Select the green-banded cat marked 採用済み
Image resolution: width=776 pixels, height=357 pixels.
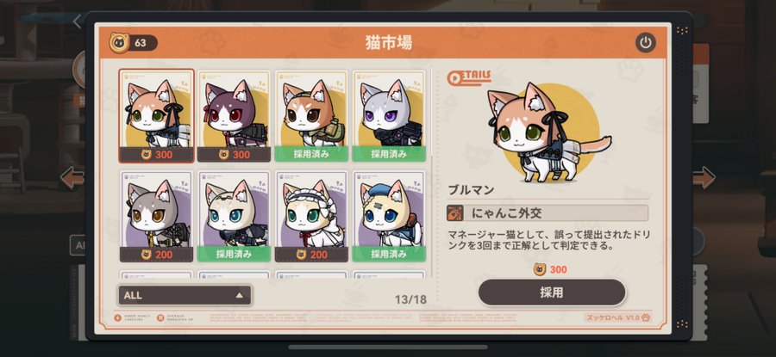click(x=312, y=116)
